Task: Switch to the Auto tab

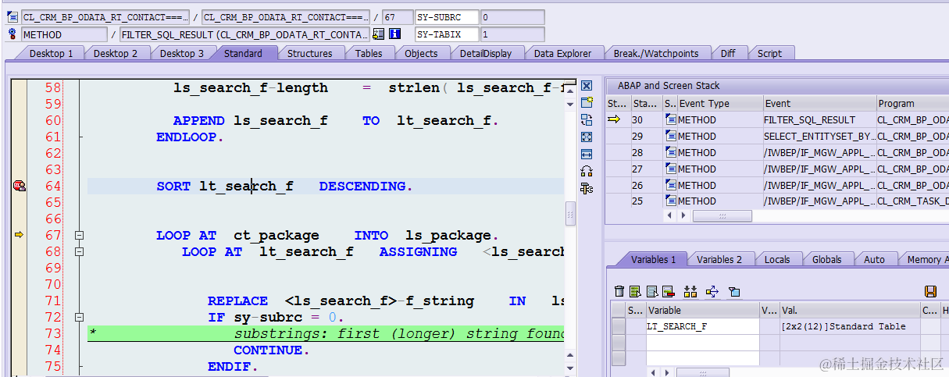Action: (875, 259)
